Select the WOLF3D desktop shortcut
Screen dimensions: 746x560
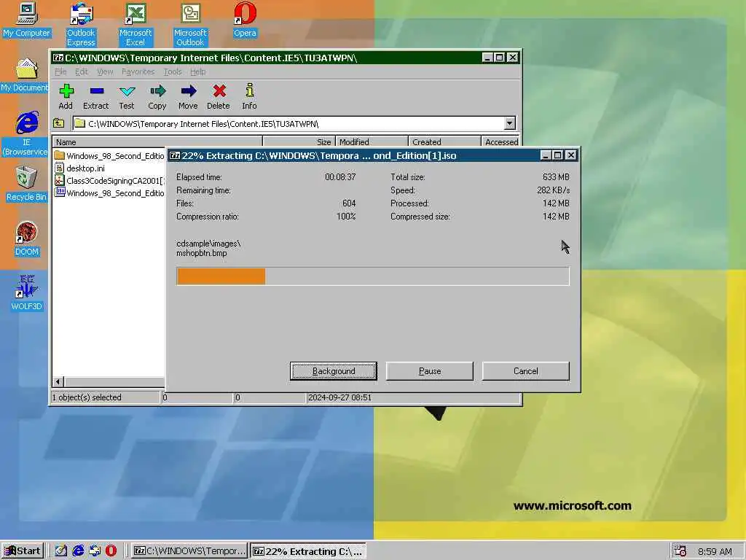click(x=26, y=293)
